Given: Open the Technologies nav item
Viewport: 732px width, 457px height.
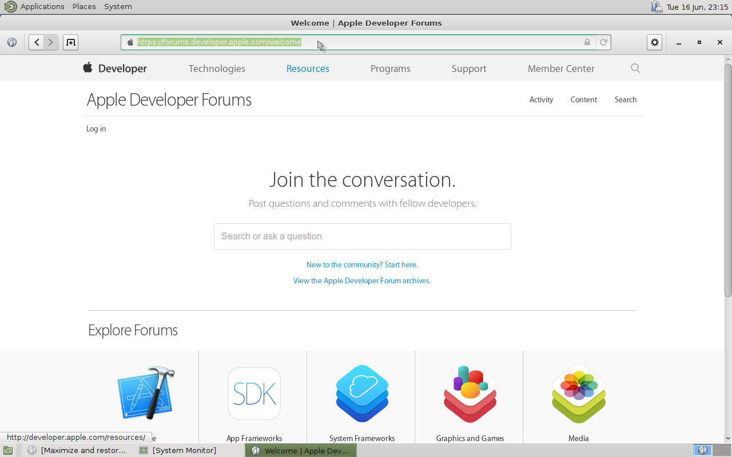Looking at the screenshot, I should pyautogui.click(x=217, y=69).
